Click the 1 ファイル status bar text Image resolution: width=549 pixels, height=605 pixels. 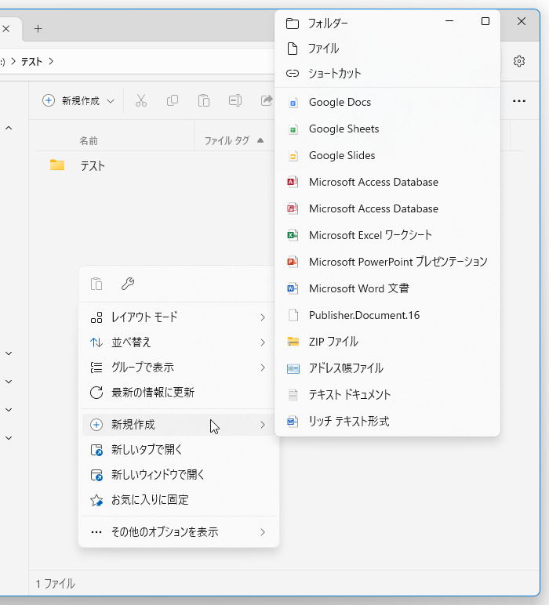pyautogui.click(x=56, y=584)
